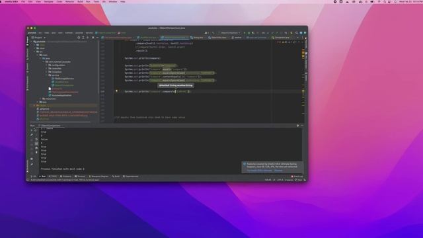
Task: Click the Search Everywhere magnifier icon
Action: point(297,33)
